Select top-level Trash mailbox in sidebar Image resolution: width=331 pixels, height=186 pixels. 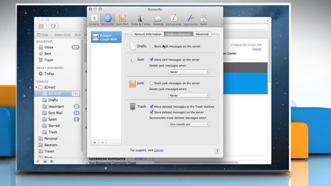click(58, 60)
